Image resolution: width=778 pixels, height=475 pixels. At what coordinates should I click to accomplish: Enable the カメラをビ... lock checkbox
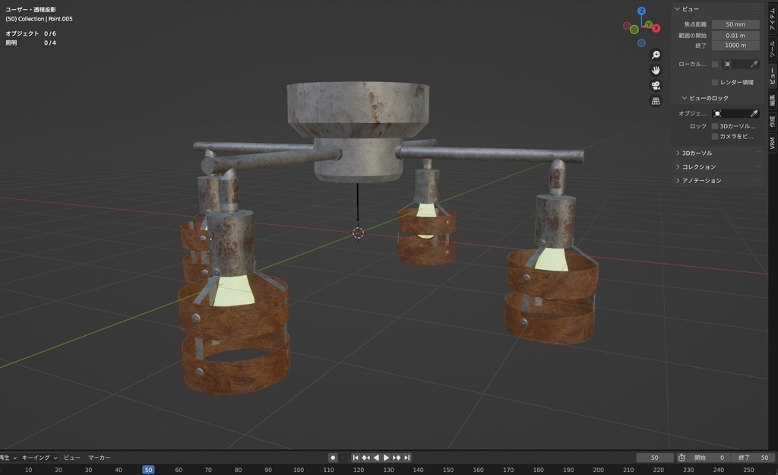[x=715, y=137]
